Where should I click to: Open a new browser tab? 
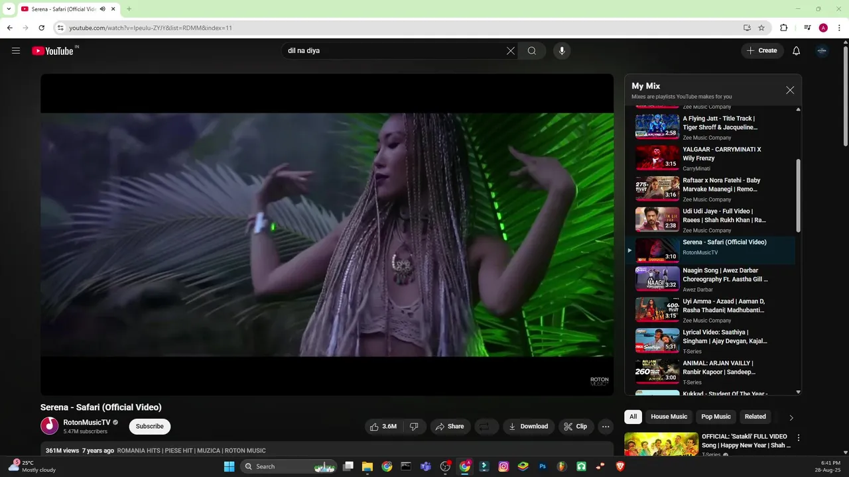[x=129, y=9]
